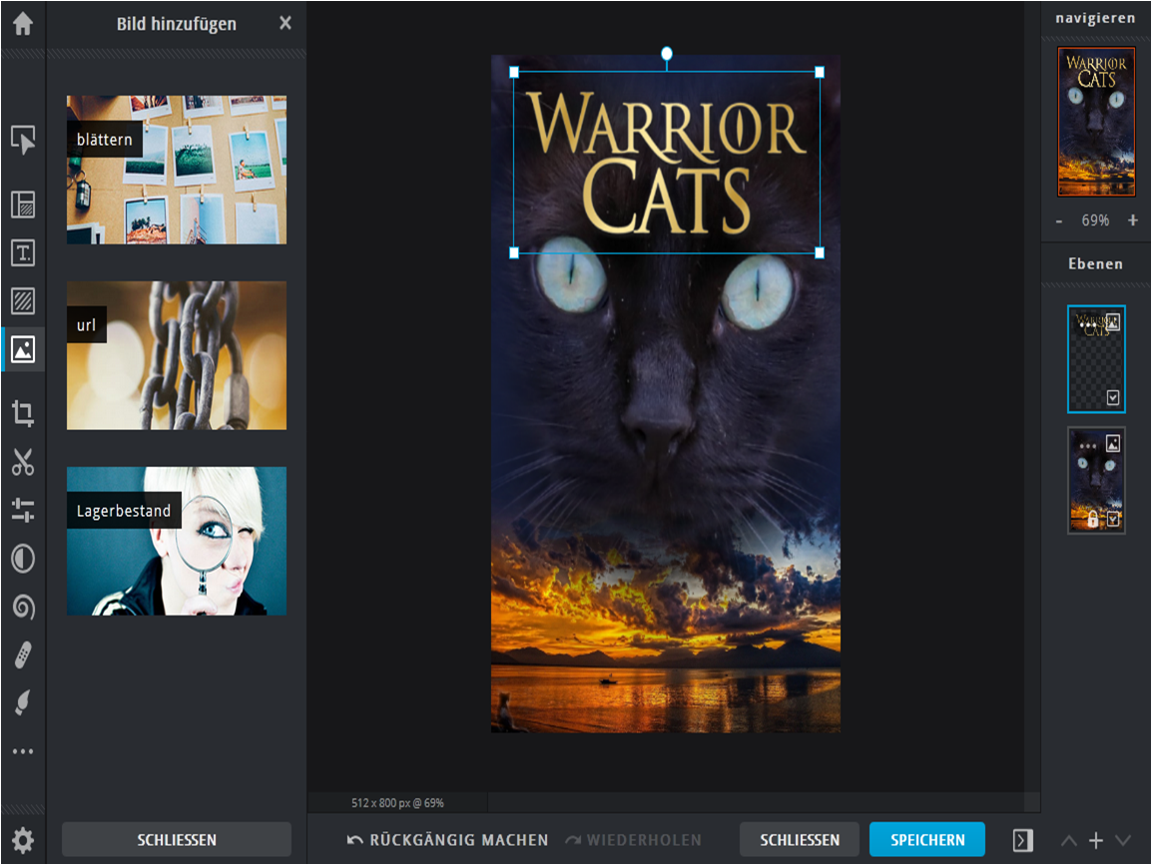Choose the 'Lagerbestand' stock image tile
1152x865 pixels.
[177, 541]
